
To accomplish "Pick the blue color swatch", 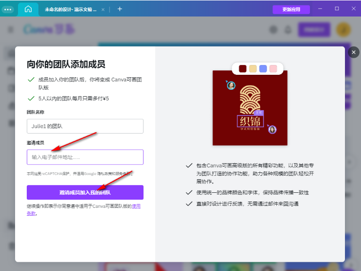I will click(263, 69).
